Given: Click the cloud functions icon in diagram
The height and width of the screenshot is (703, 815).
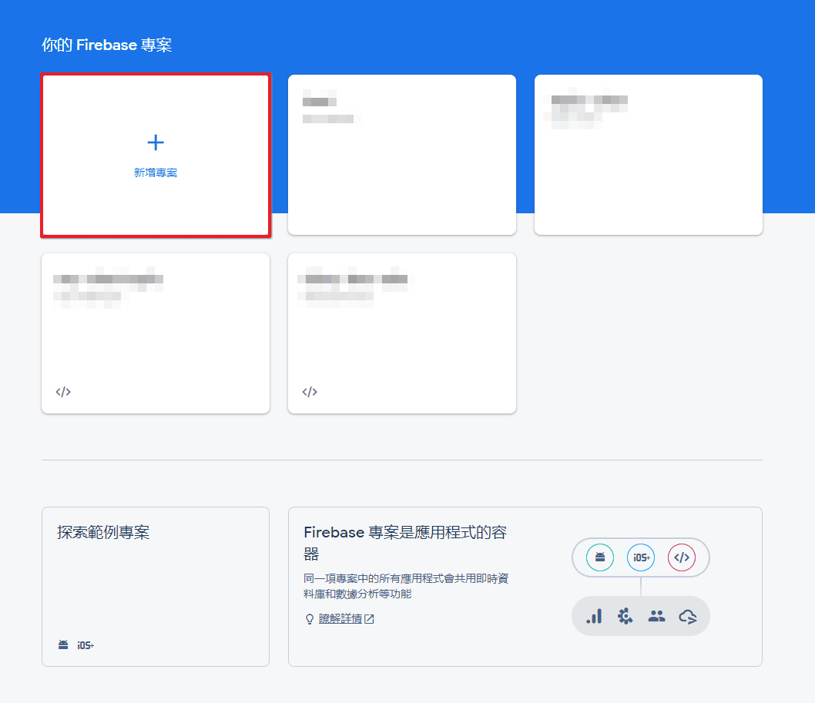Looking at the screenshot, I should coord(688,617).
